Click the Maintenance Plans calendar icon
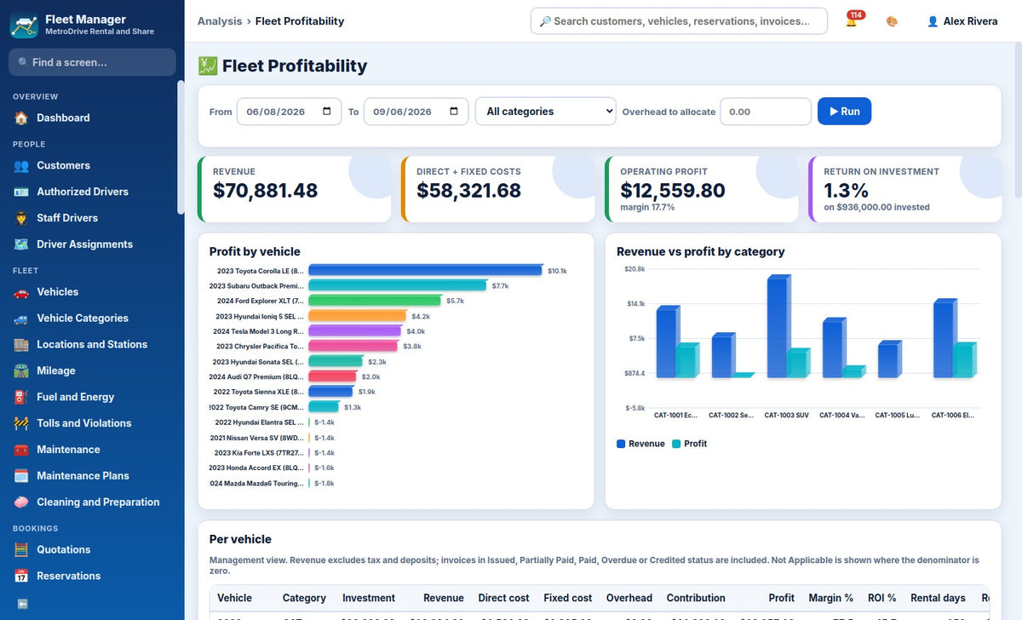The image size is (1022, 620). [21, 476]
